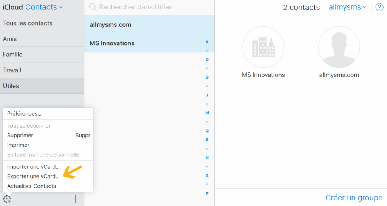Jump to letter Q in index
The width and height of the screenshot is (387, 206).
pyautogui.click(x=207, y=131)
